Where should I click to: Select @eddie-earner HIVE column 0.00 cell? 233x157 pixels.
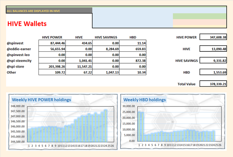point(79,49)
